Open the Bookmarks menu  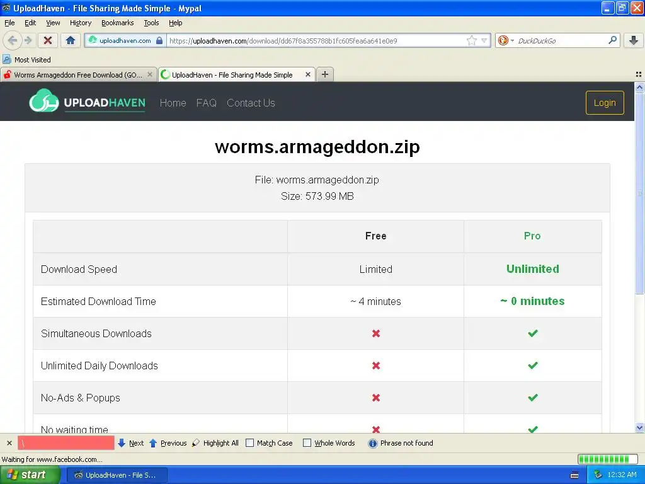pos(117,23)
